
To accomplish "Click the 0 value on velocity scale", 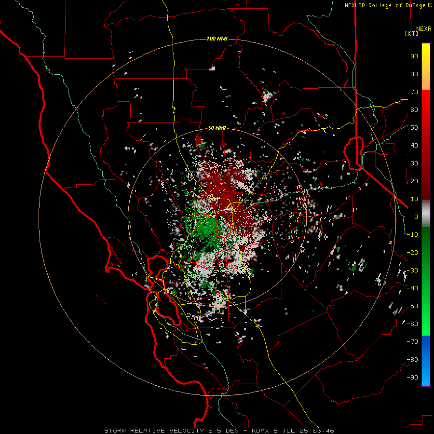I will pos(416,217).
